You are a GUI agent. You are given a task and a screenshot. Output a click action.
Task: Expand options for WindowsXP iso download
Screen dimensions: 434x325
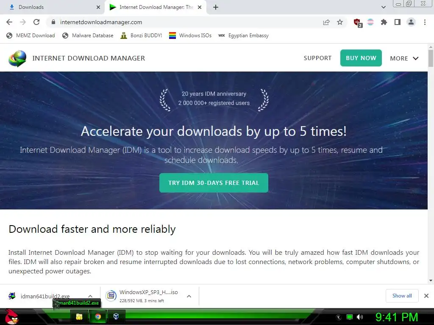(189, 296)
